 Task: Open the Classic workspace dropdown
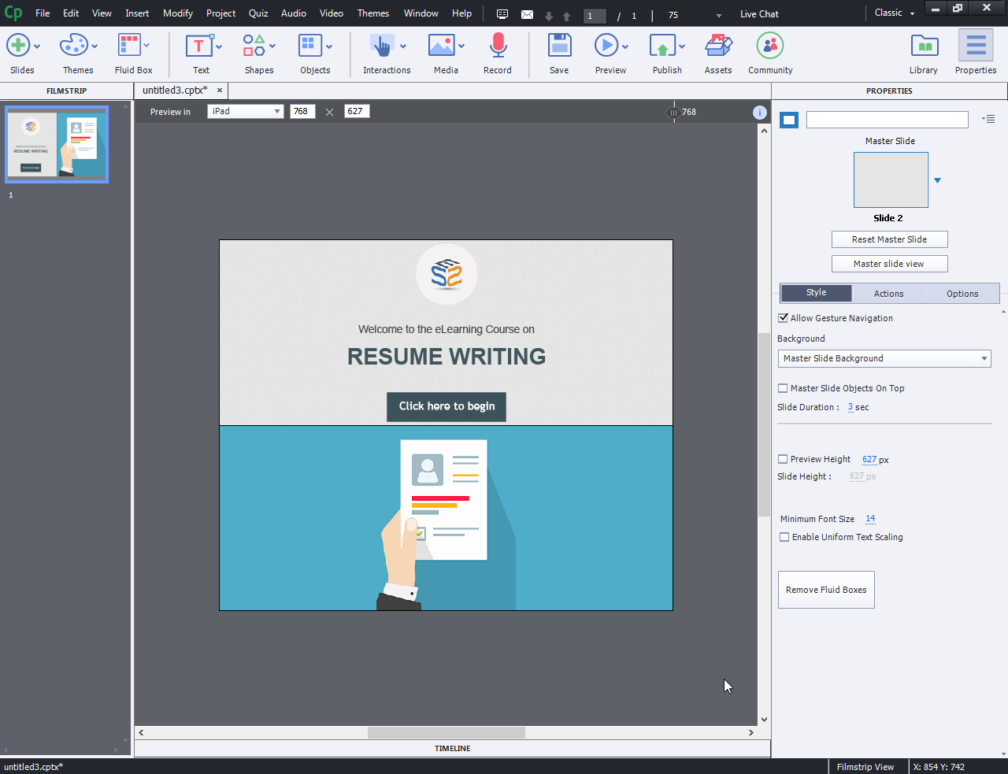895,13
